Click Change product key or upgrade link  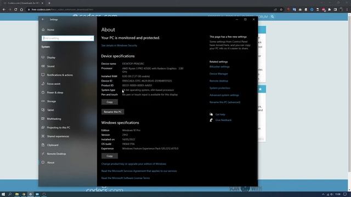134,164
